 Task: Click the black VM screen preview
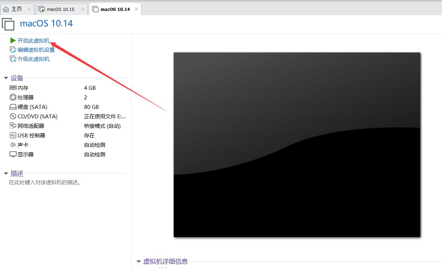point(297,145)
